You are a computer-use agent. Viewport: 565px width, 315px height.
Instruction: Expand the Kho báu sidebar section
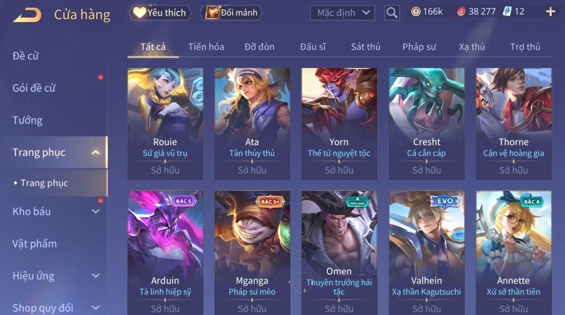click(x=95, y=211)
